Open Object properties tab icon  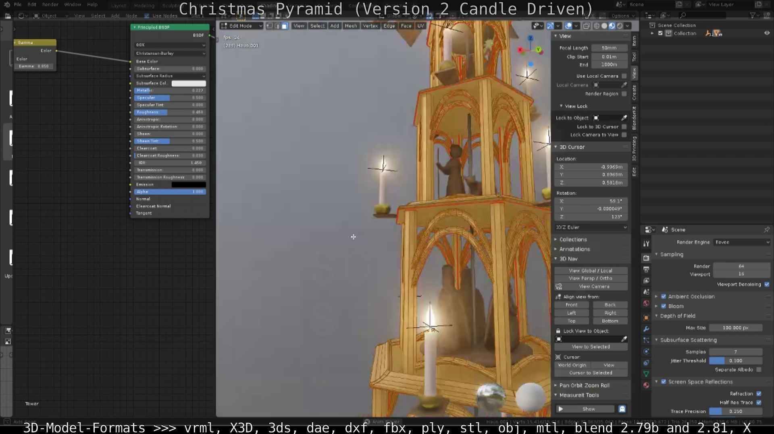click(646, 318)
